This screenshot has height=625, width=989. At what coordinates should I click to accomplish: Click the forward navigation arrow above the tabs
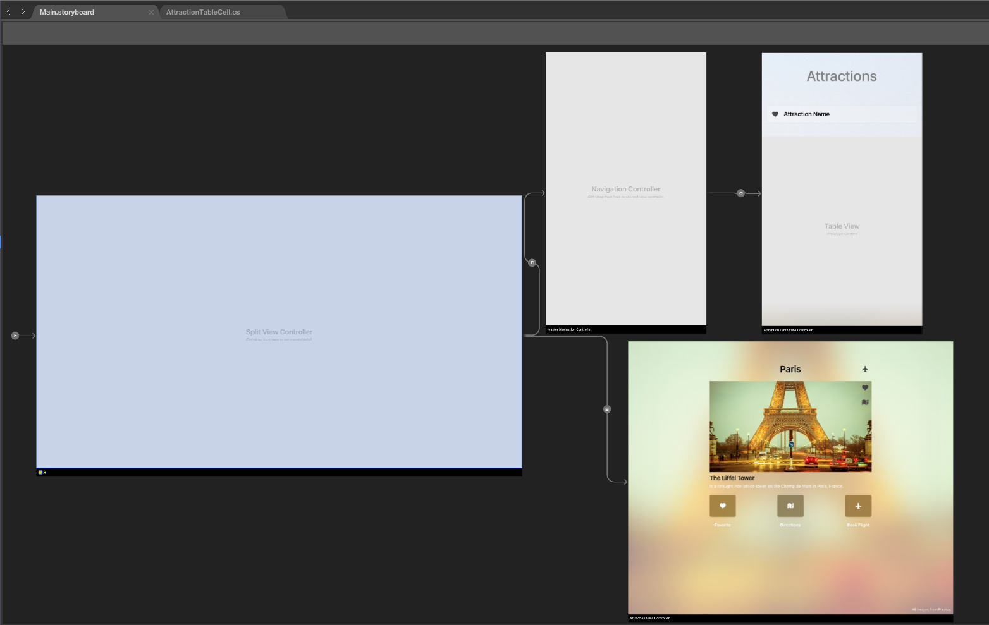point(23,11)
